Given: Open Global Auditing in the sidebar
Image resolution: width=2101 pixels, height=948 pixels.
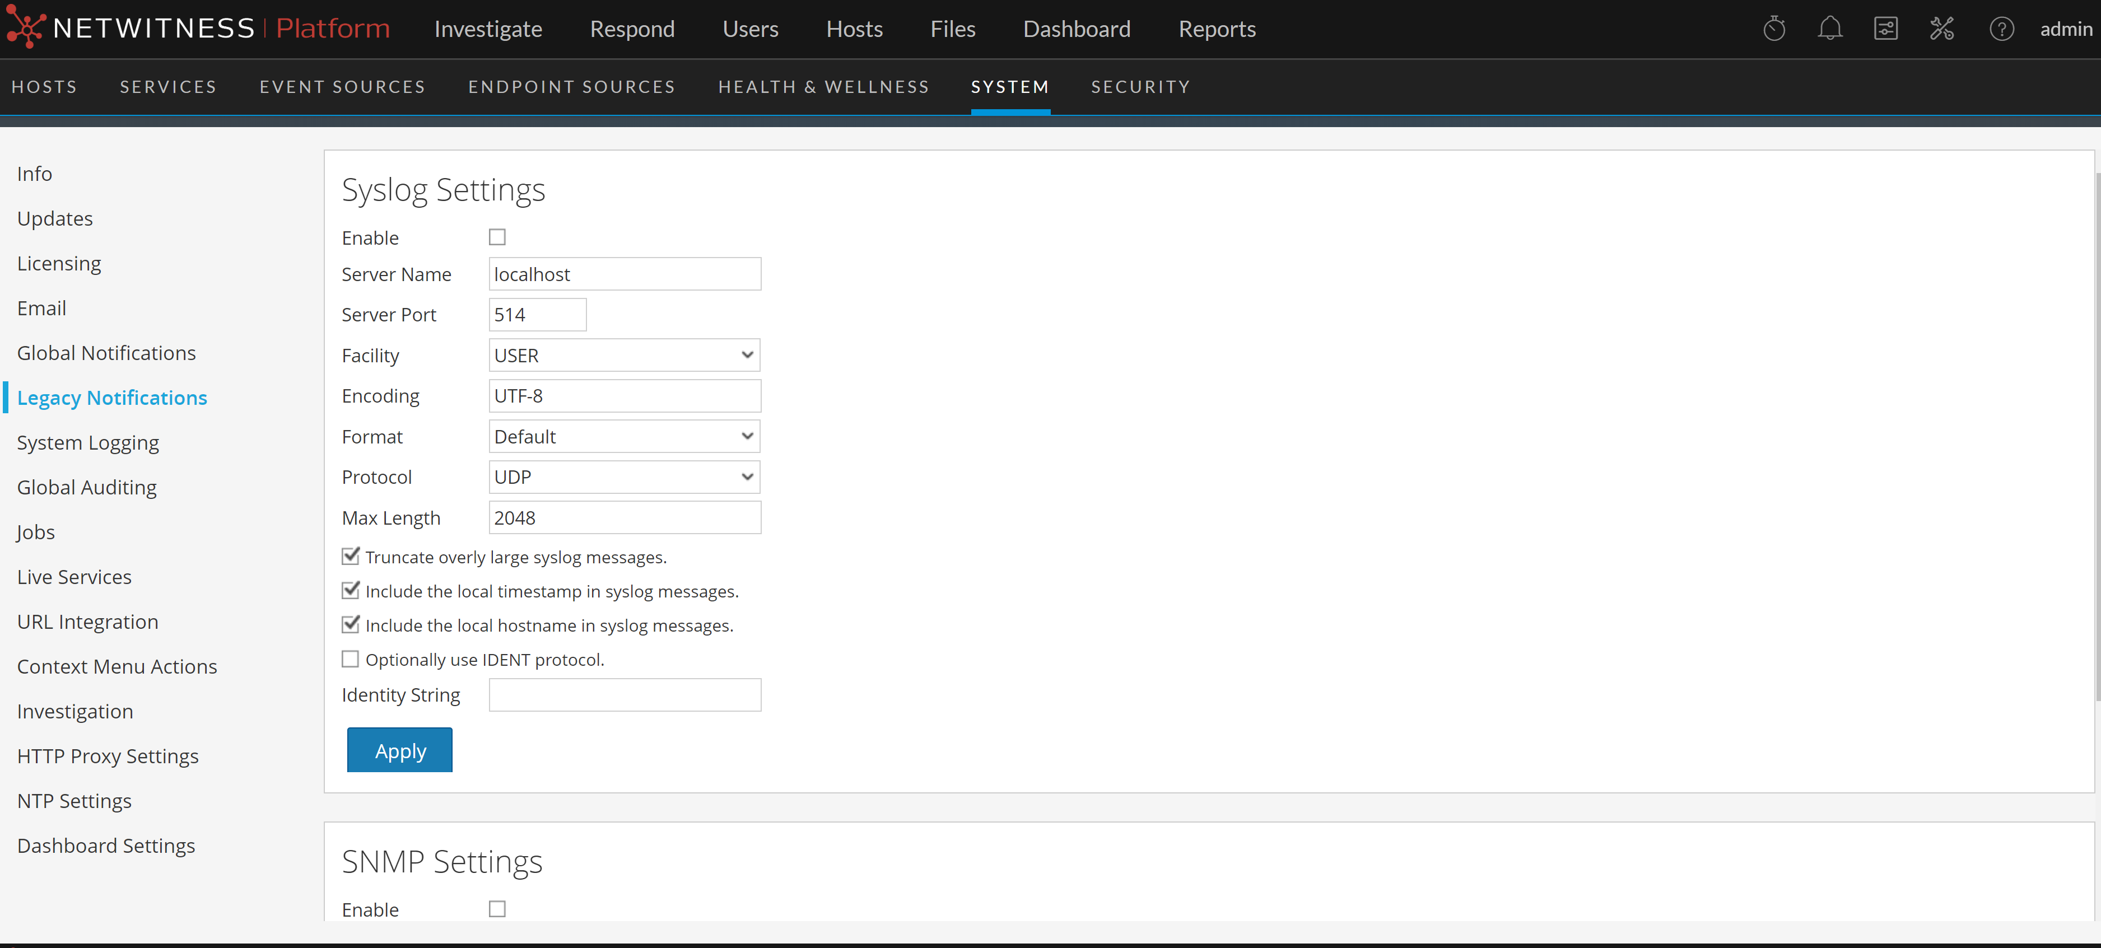Looking at the screenshot, I should [86, 488].
